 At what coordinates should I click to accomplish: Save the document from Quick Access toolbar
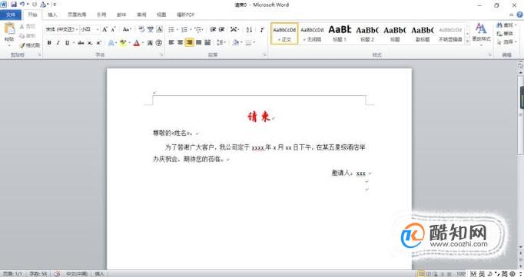(14, 5)
